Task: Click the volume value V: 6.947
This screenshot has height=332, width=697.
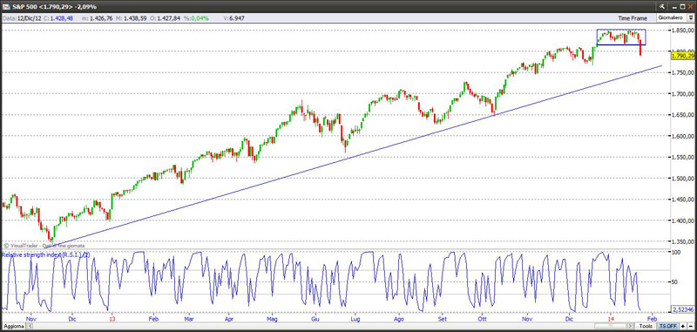Action: tap(233, 18)
